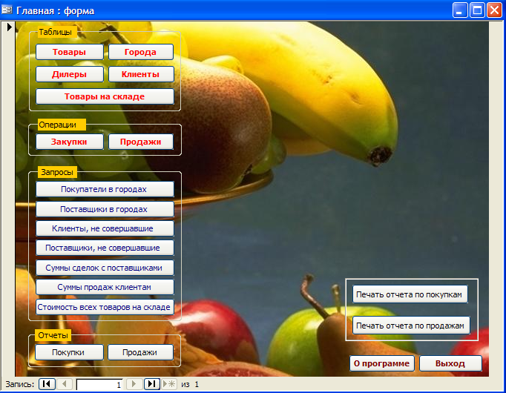
Task: Click Печать отчета по продажам
Action: (411, 326)
